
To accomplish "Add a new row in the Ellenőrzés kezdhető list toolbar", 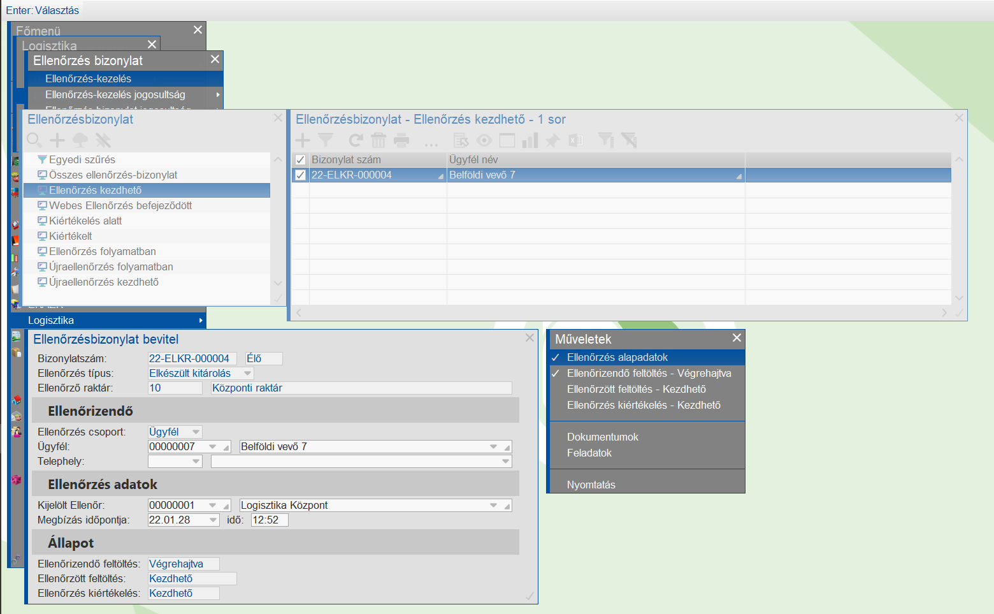I will pos(303,140).
